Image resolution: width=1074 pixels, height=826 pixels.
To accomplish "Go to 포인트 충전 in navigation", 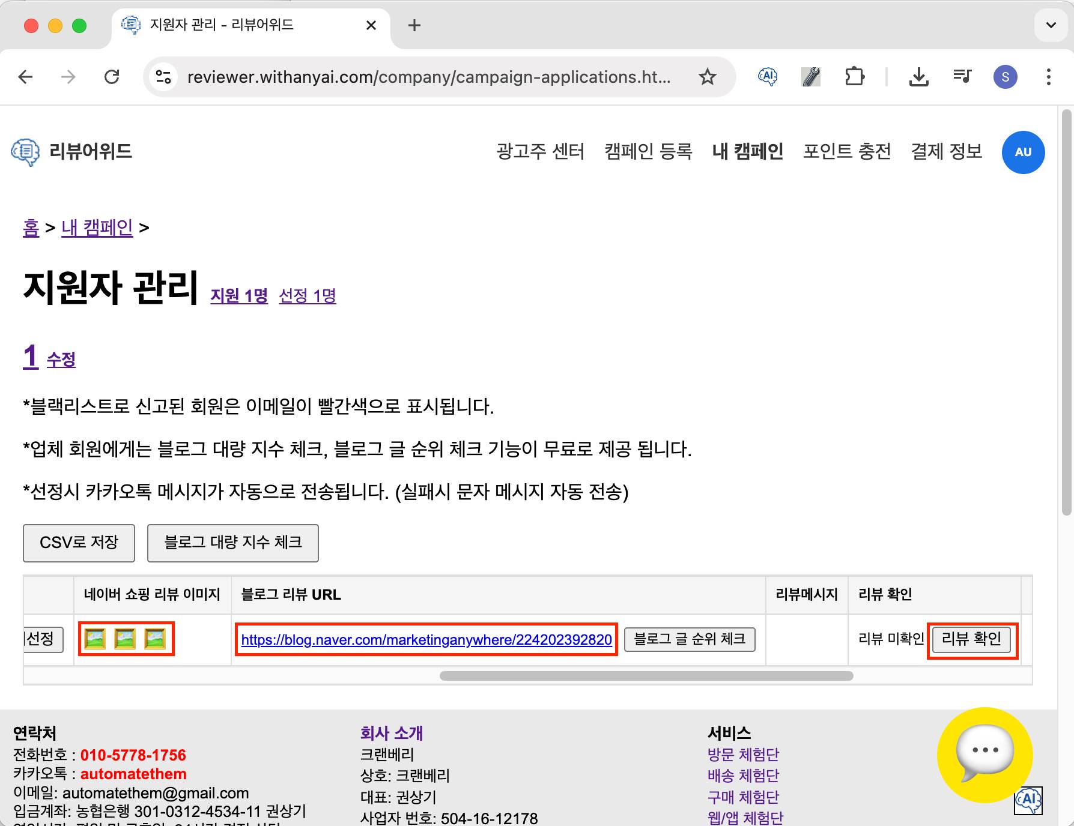I will pyautogui.click(x=846, y=151).
